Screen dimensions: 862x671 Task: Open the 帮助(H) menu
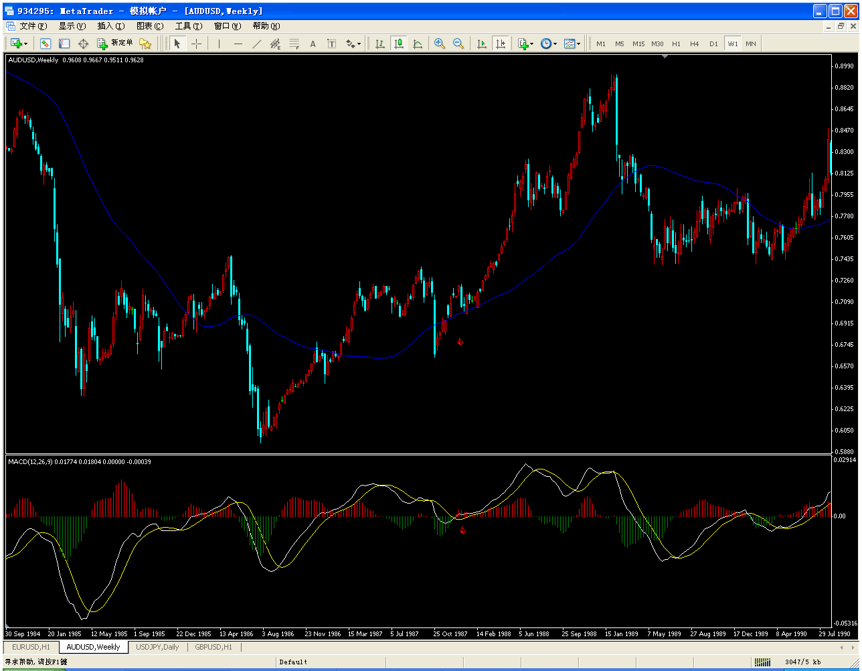[266, 26]
